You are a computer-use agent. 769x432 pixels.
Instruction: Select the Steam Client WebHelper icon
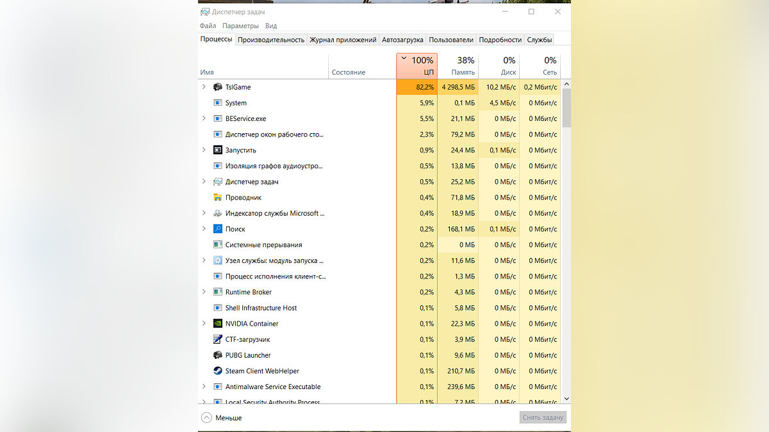(218, 371)
